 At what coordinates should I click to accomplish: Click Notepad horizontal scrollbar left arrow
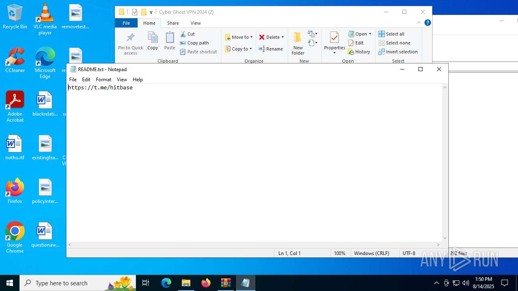70,245
